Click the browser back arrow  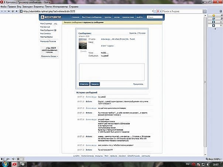tap(2, 11)
